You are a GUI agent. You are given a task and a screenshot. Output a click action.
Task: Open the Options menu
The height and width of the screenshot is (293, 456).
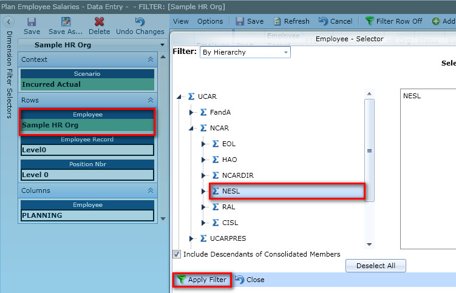(210, 21)
